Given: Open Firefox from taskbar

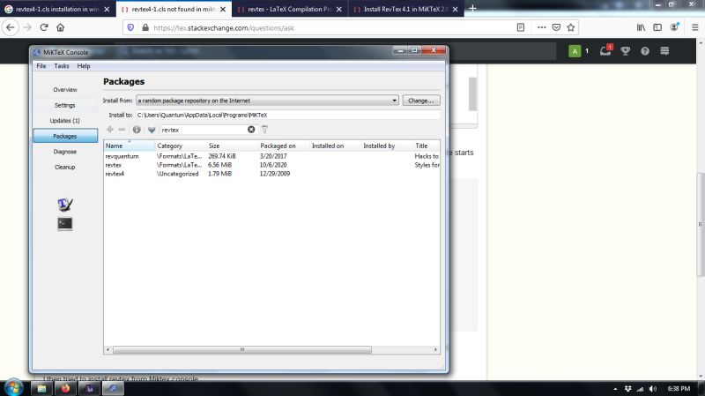Looking at the screenshot, I should coord(65,388).
